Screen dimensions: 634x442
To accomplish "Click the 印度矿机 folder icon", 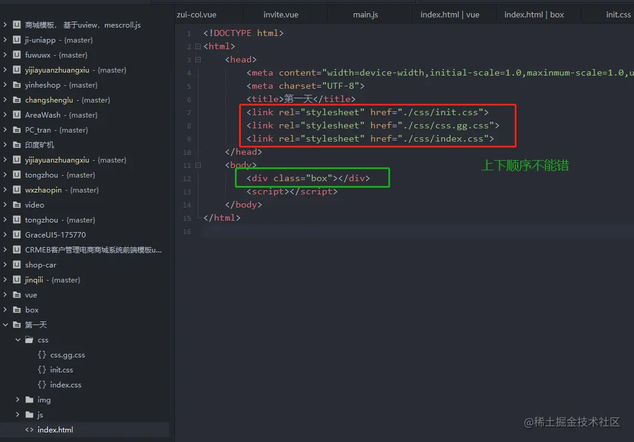I will [x=17, y=145].
